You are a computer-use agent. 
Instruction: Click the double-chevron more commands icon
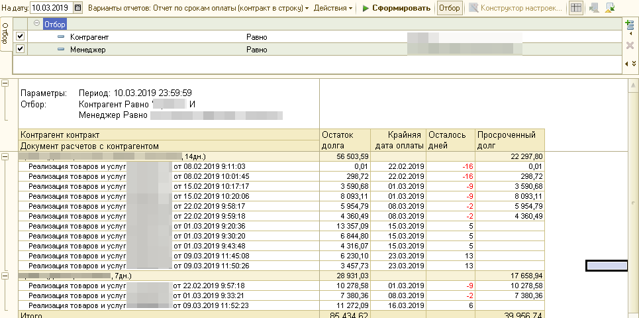pos(634,64)
